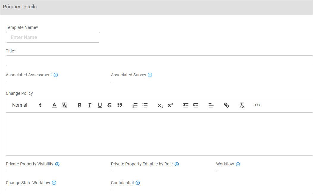
Task: Open the text background color picker
Action: (64, 105)
